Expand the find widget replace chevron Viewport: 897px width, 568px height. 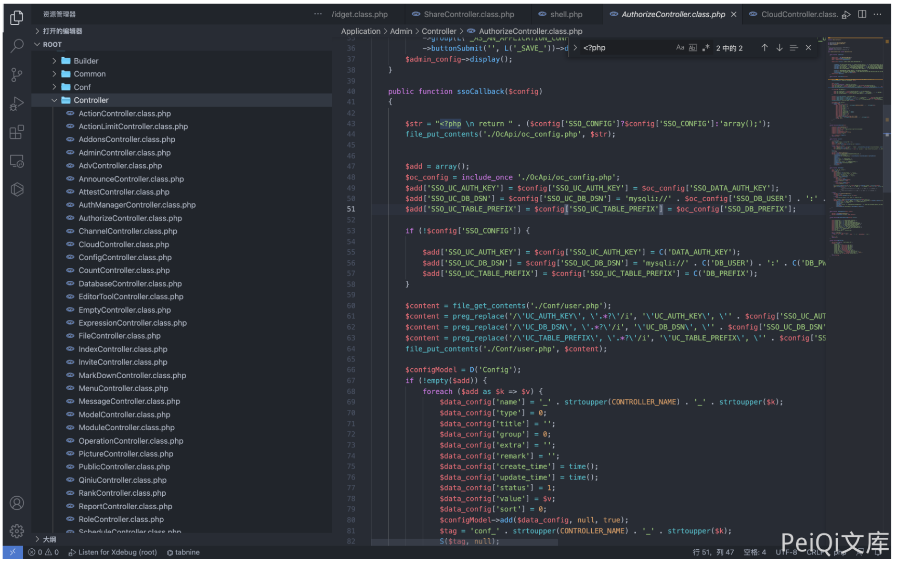(x=575, y=48)
